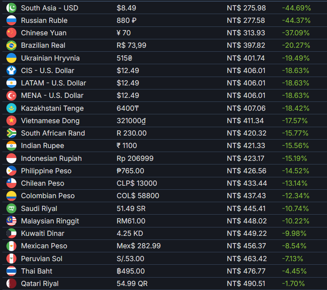Viewport: 327px width, 290px height.
Task: Click the Mexican Peso price Mex$ 282.99
Action: click(x=139, y=246)
